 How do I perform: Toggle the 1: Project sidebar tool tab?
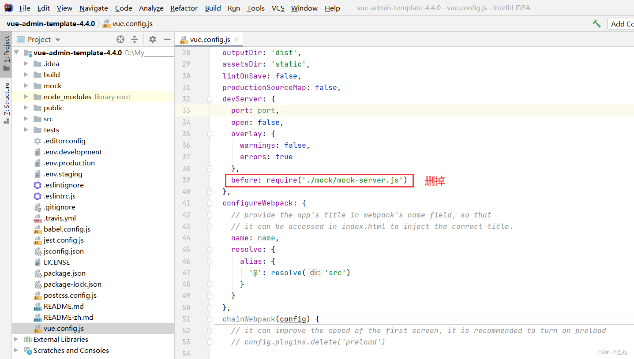pyautogui.click(x=6, y=53)
